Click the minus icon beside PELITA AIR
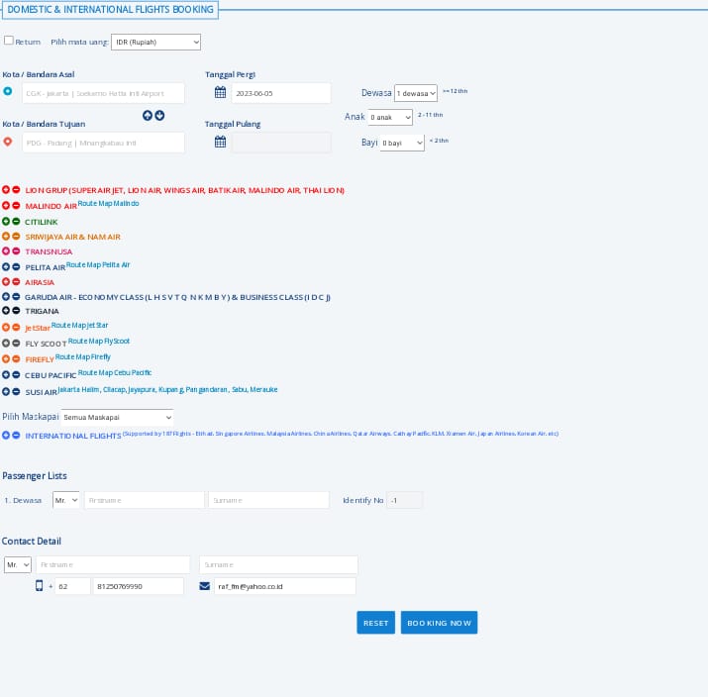The height and width of the screenshot is (697, 708). [x=16, y=266]
